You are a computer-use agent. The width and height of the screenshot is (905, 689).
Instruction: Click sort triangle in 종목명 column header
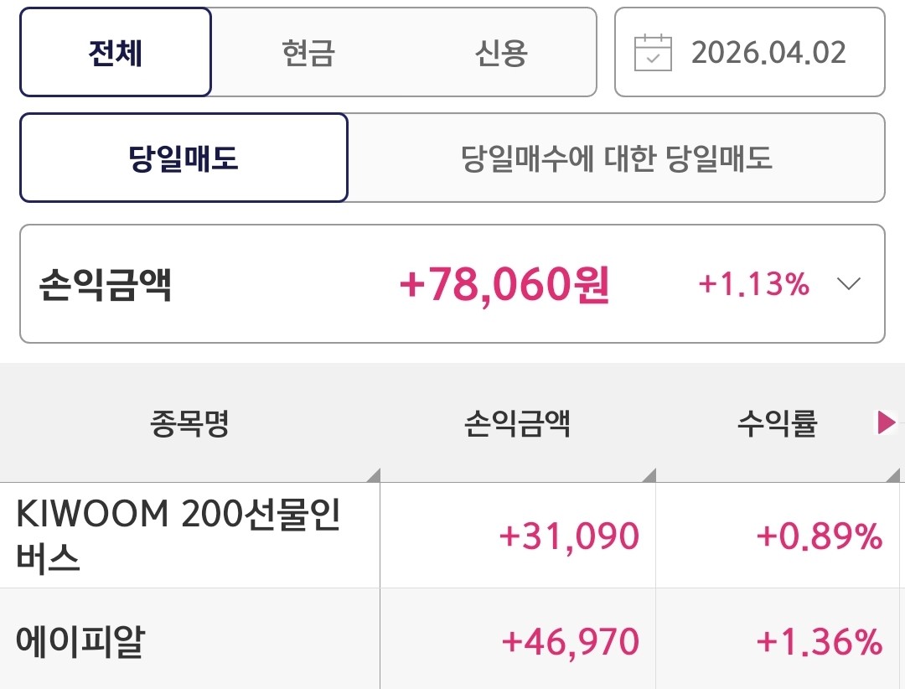click(x=373, y=475)
